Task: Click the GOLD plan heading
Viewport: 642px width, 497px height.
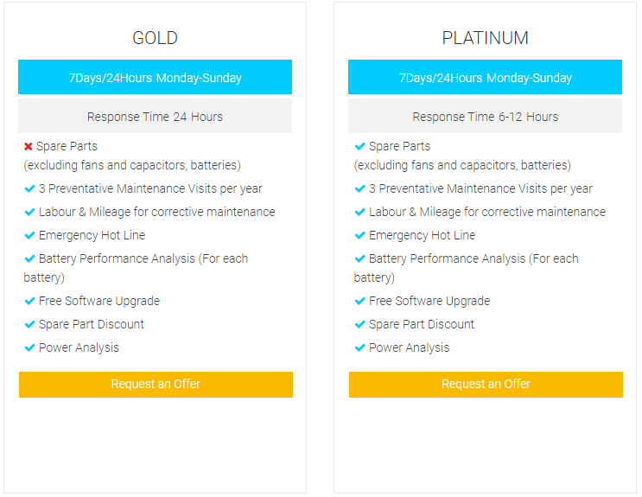Action: pos(155,38)
